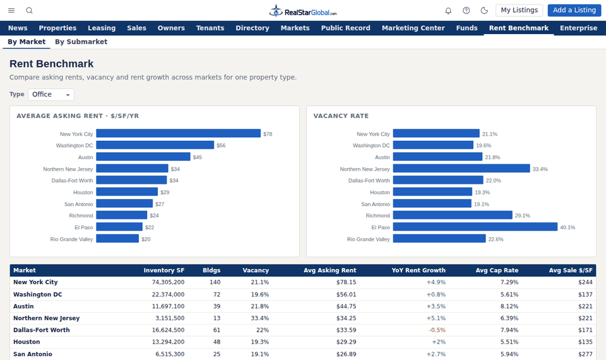Screen dimensions: 606x360
Task: Click the Average Asking Rent chart title
Action: (x=78, y=116)
